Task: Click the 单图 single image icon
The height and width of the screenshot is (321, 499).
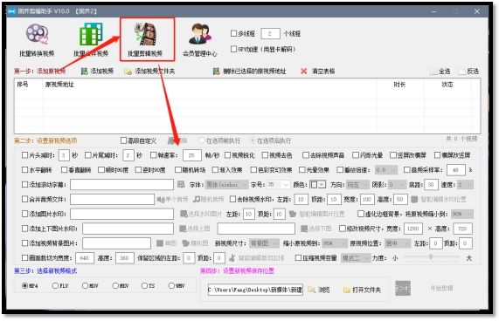Action: (x=166, y=243)
